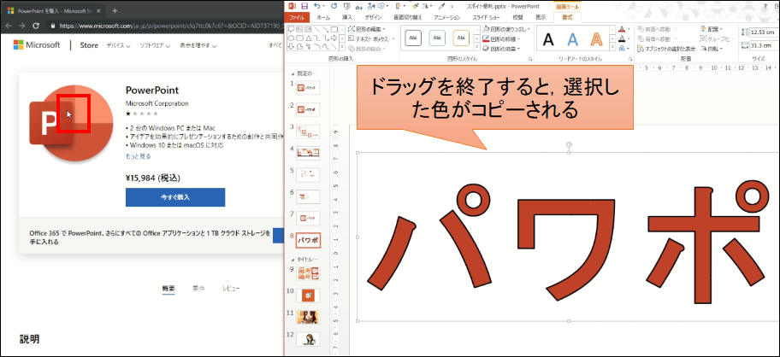Reload the page in Chrome
This screenshot has height=357, width=780.
36,26
